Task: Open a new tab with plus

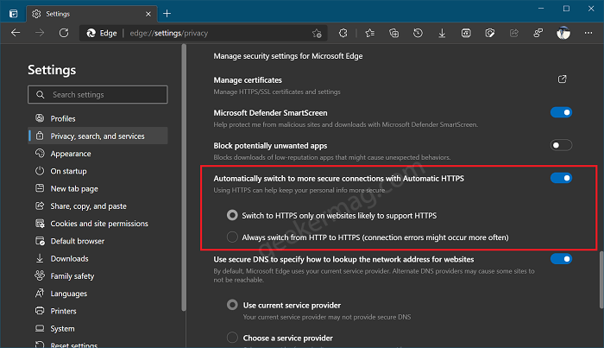Action: [167, 14]
